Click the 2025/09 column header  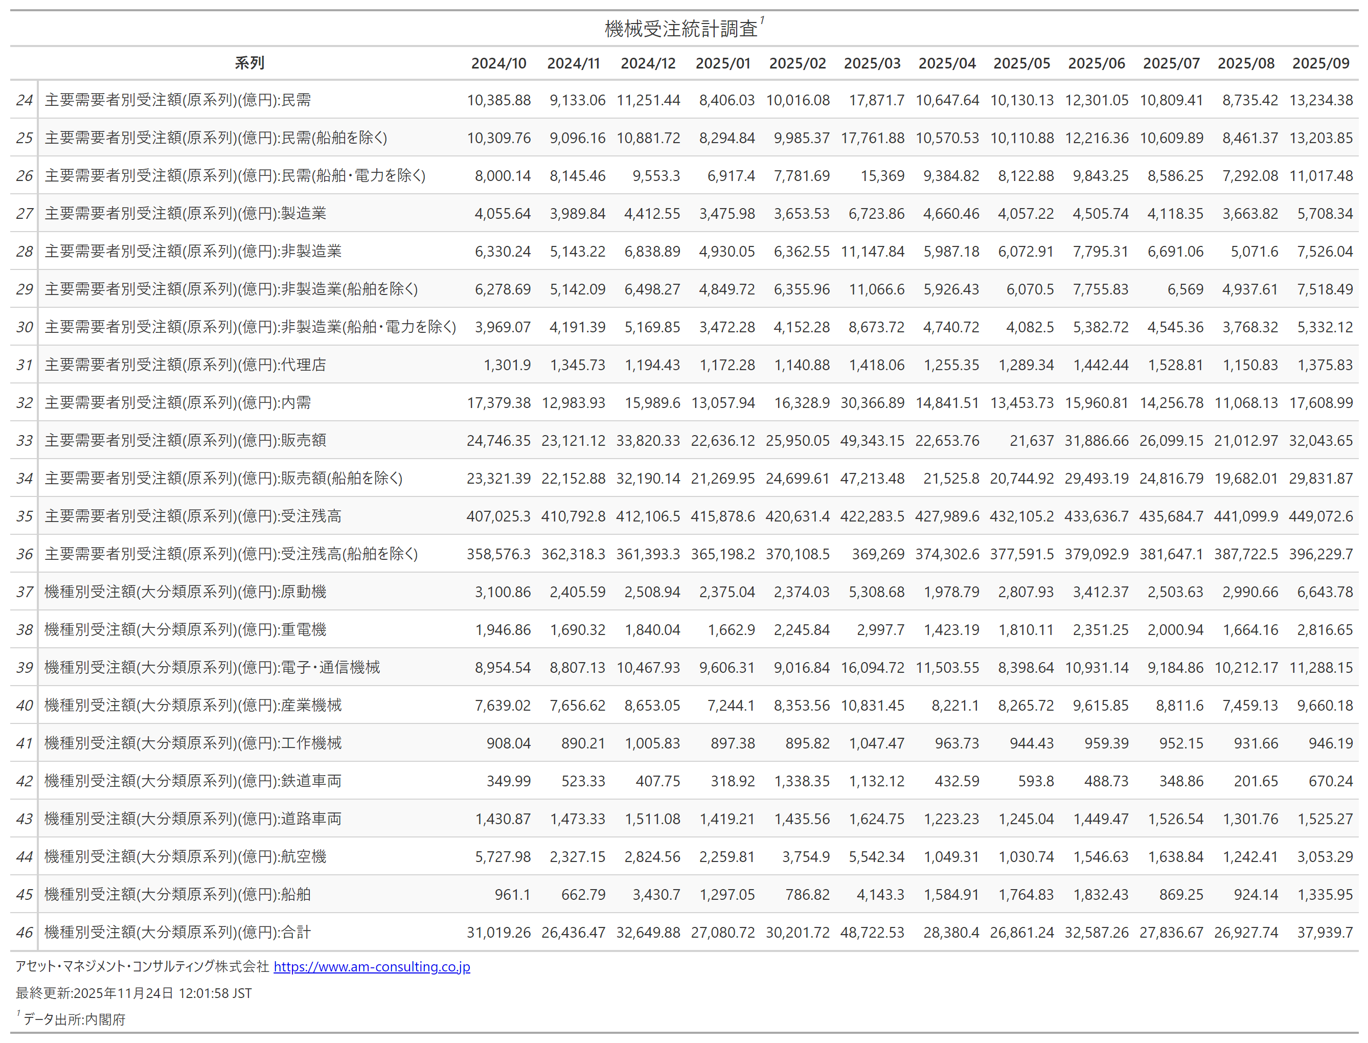pos(1320,63)
